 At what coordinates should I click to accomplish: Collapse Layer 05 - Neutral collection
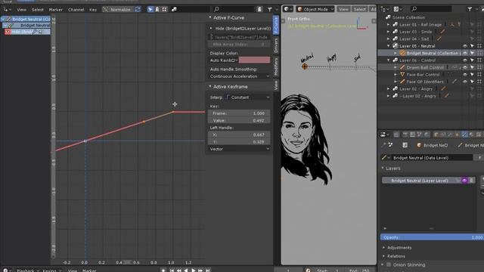388,46
